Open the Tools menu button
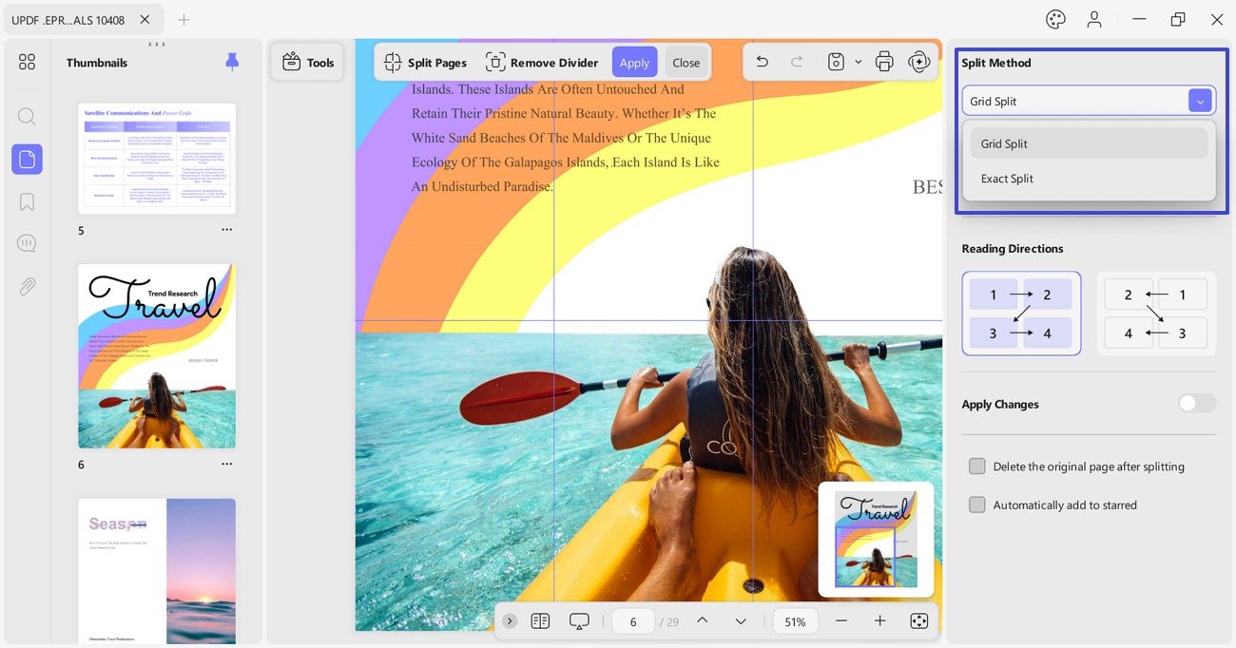This screenshot has width=1236, height=648. pos(307,62)
